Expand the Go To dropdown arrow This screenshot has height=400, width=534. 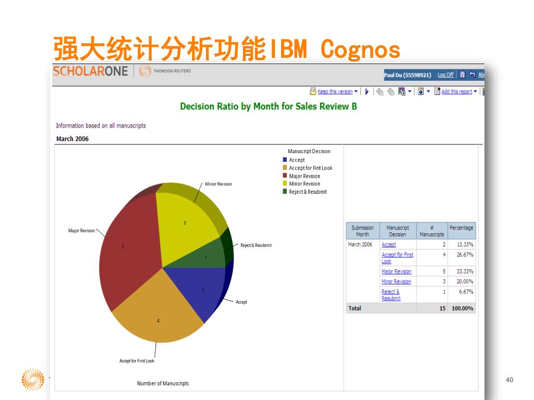(410, 91)
